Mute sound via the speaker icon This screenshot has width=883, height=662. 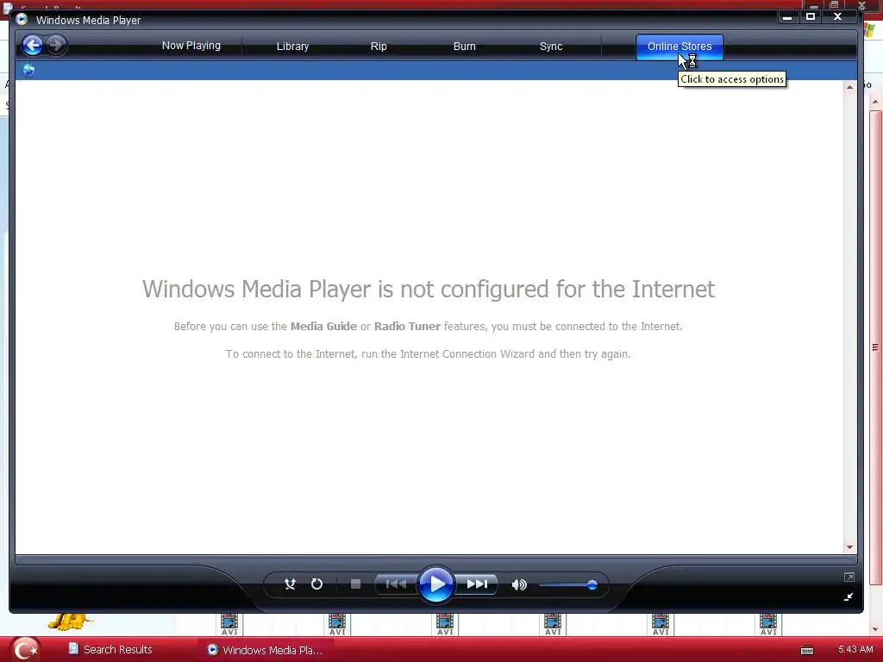click(x=519, y=585)
